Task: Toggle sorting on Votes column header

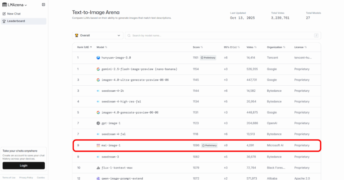Action: [x=252, y=47]
